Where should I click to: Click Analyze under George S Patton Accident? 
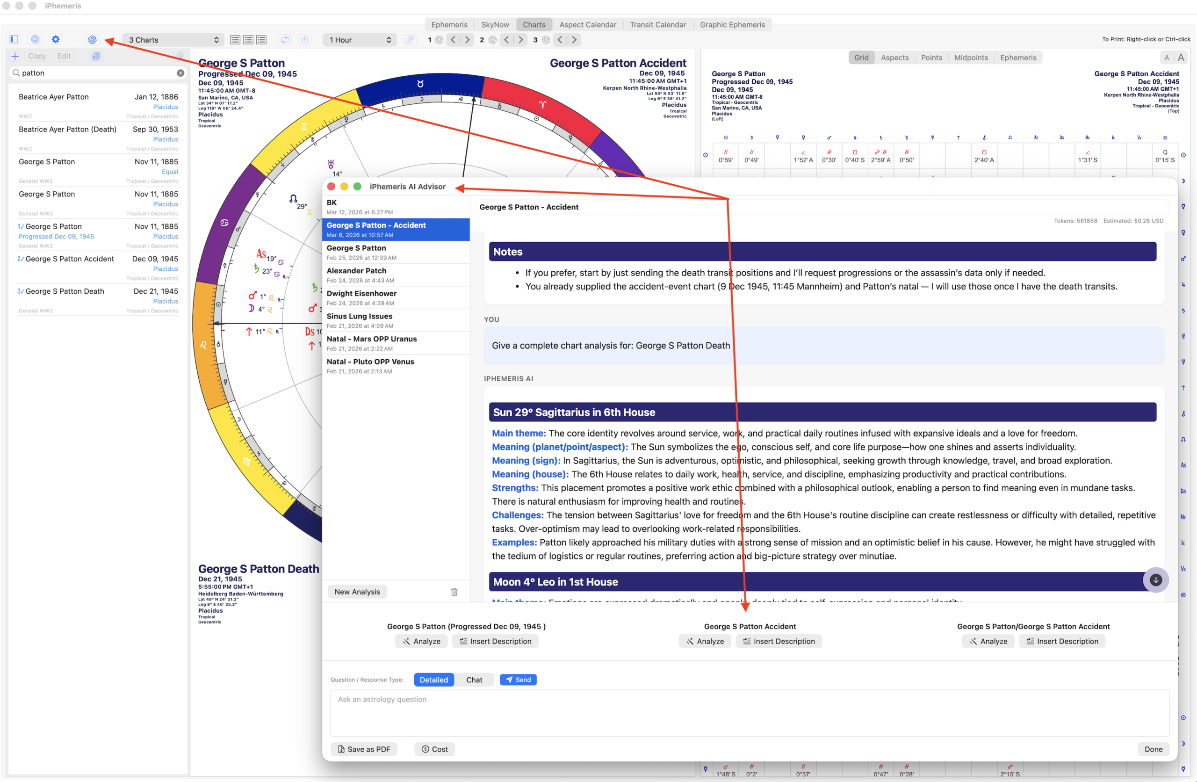[705, 641]
